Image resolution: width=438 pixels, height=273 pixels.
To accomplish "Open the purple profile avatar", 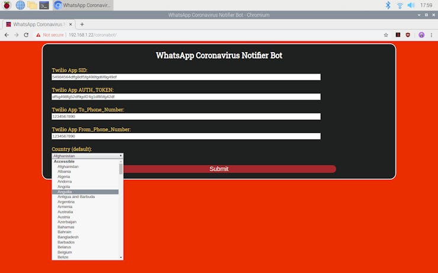I will pos(421,35).
